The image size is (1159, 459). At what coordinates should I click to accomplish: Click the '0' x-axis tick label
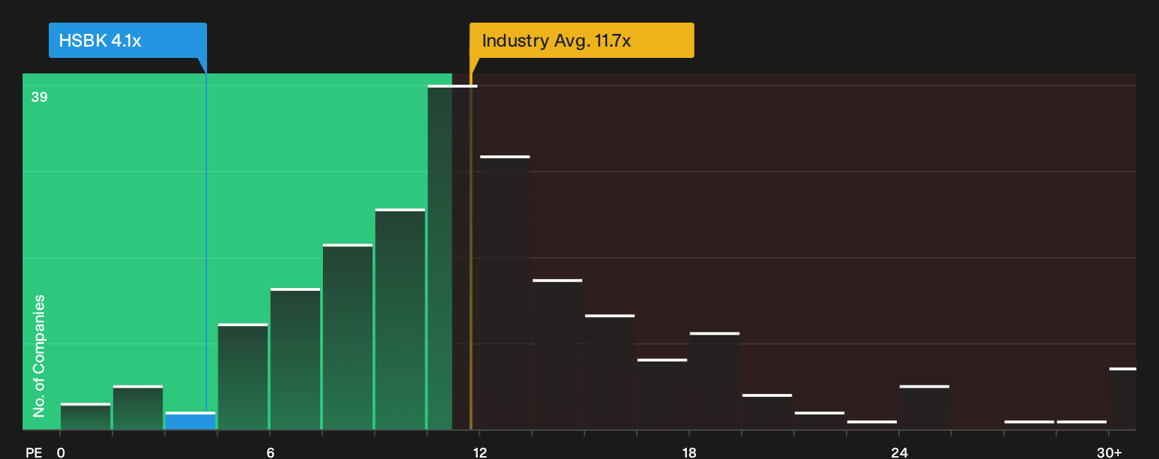pyautogui.click(x=61, y=453)
